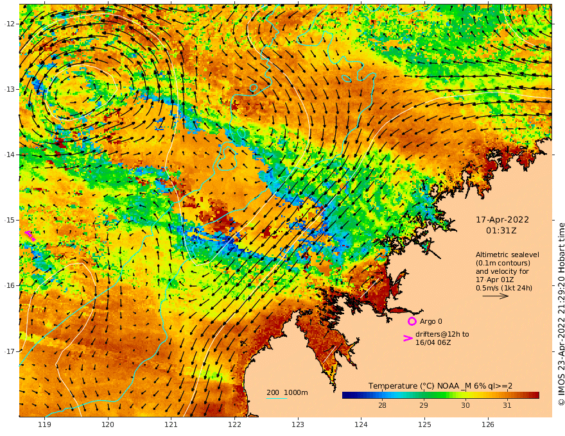Image resolution: width=565 pixels, height=436 pixels.
Task: Click latitude axis label -13
Action: coord(9,89)
